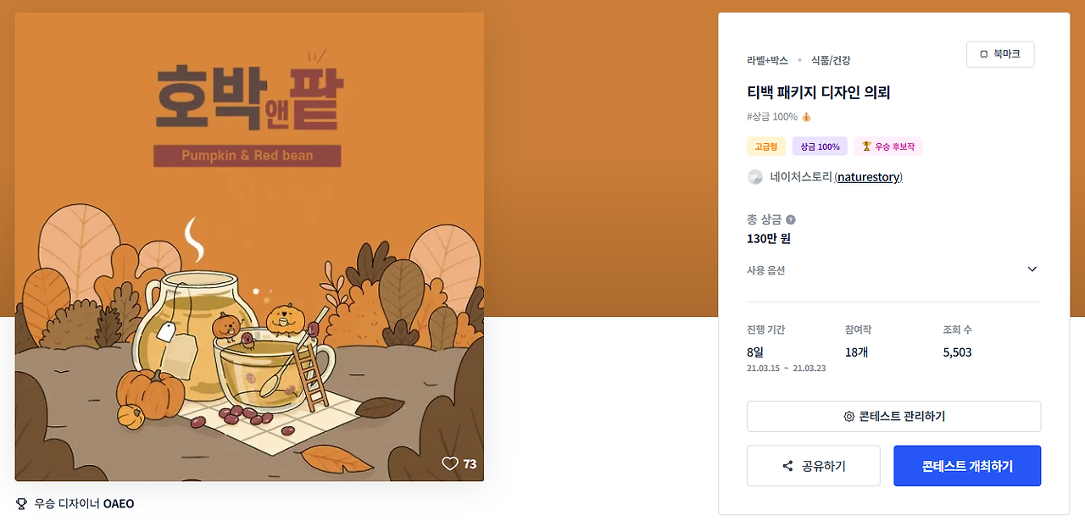1085x521 pixels.
Task: Click the trophy icon in 우승 후보작 badge
Action: pos(866,147)
